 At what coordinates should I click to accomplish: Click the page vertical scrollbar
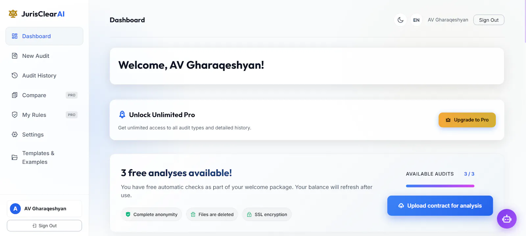pyautogui.click(x=525, y=21)
